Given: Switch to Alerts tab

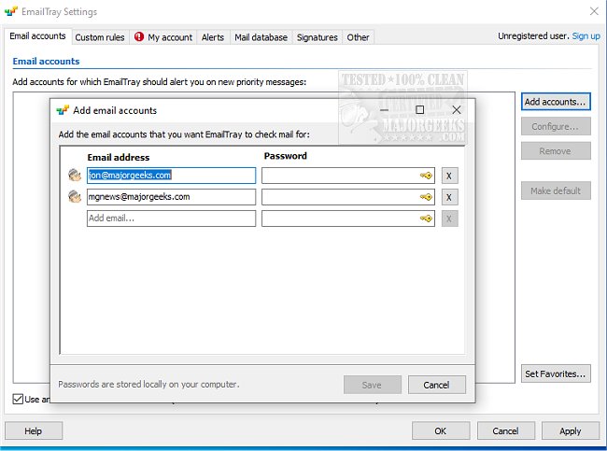Looking at the screenshot, I should pyautogui.click(x=213, y=37).
